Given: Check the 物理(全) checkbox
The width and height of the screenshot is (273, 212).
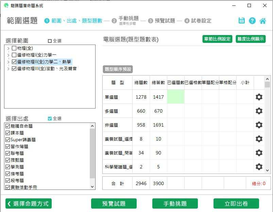Looking at the screenshot, I should coord(14,48).
